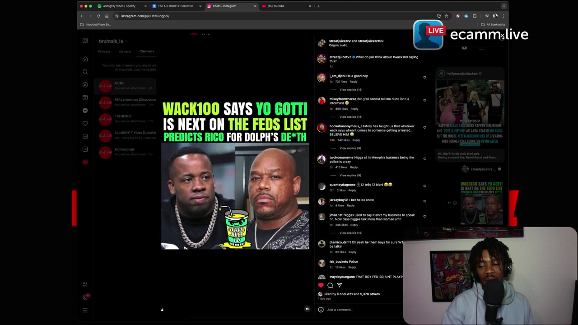The width and height of the screenshot is (578, 325).
Task: Go back in Chrome
Action: pos(82,16)
